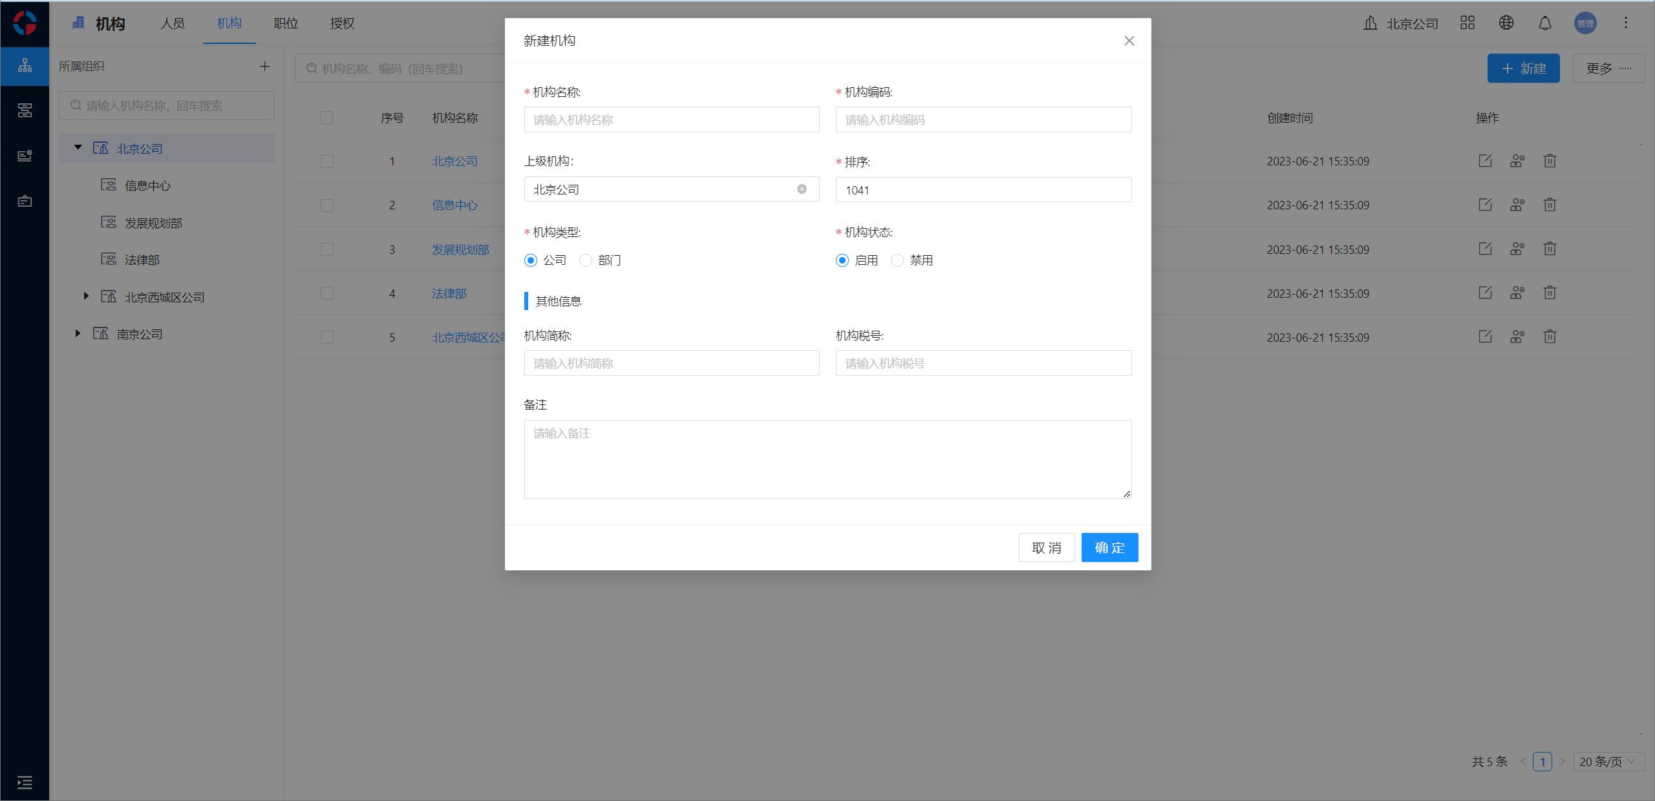Select the 部门 radio button
1655x801 pixels.
pos(586,260)
